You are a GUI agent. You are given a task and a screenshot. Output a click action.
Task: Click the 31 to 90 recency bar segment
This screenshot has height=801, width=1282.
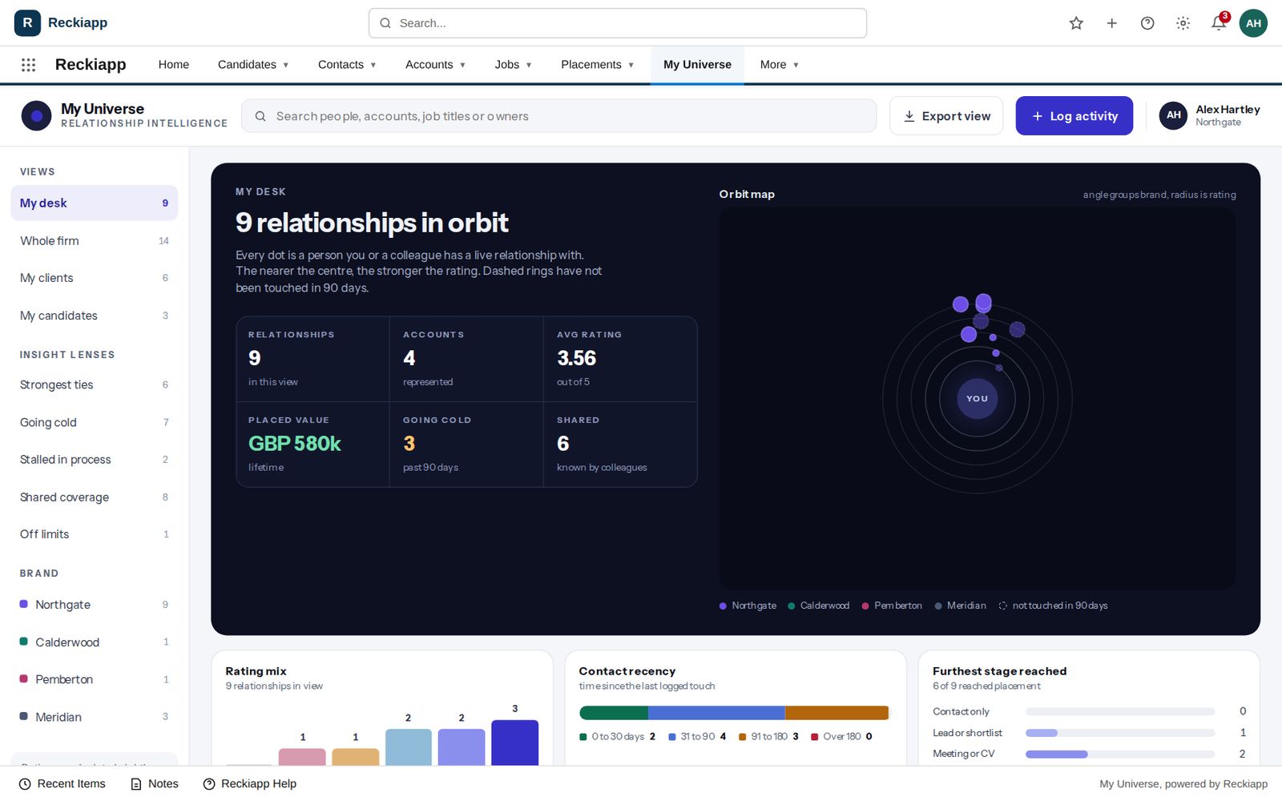coord(716,713)
